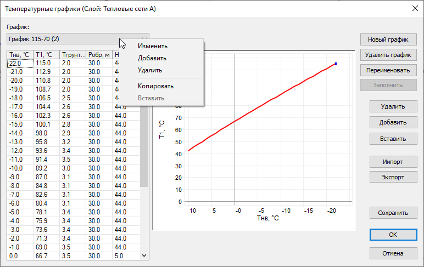This screenshot has height=267, width=424.
Task: Select the Тнв cell with value -22.0
Action: tap(19, 63)
